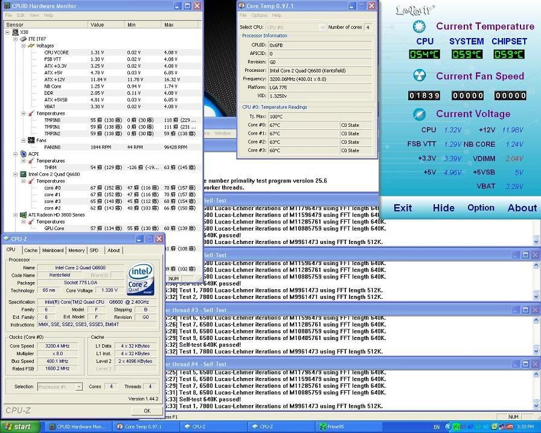Collapse the ITE IT87 node
Viewport: 541px width, 433px height.
click(x=16, y=39)
